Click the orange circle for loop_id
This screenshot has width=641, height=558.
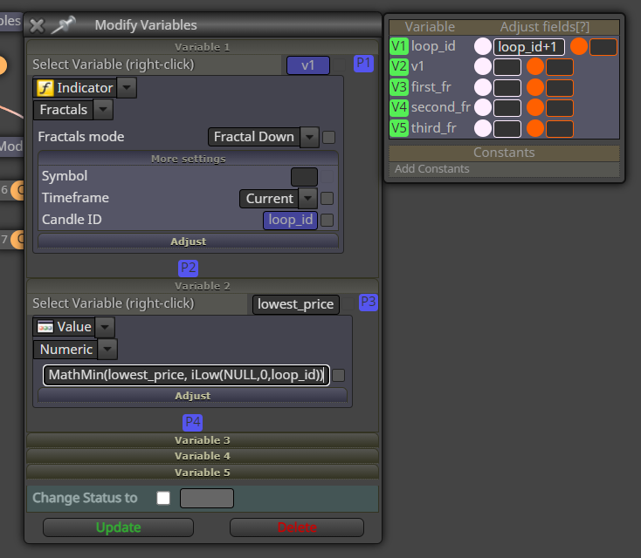tap(579, 46)
